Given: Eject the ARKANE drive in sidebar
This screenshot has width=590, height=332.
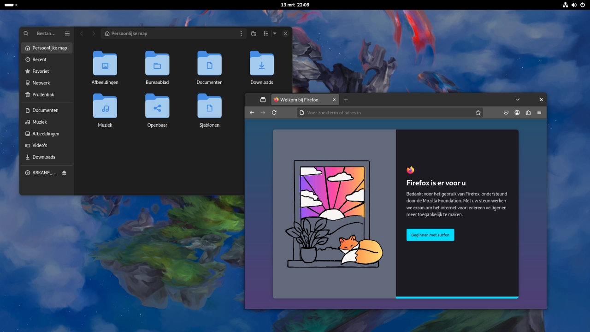Looking at the screenshot, I should [64, 173].
